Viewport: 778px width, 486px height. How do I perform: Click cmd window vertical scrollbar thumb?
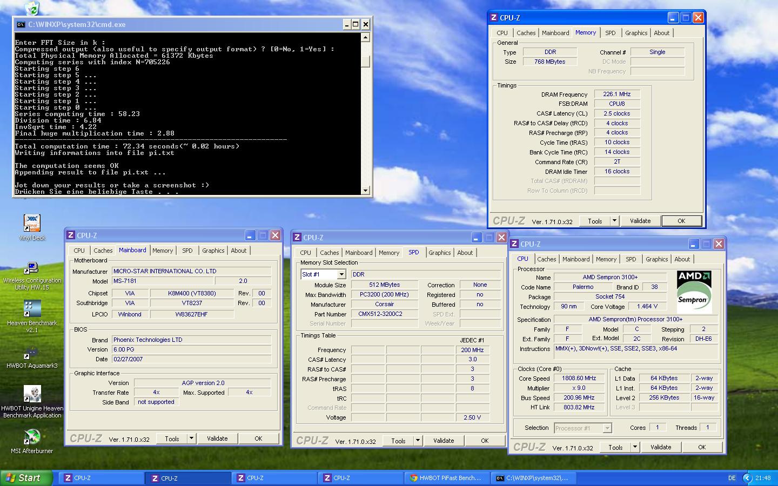pyautogui.click(x=366, y=61)
